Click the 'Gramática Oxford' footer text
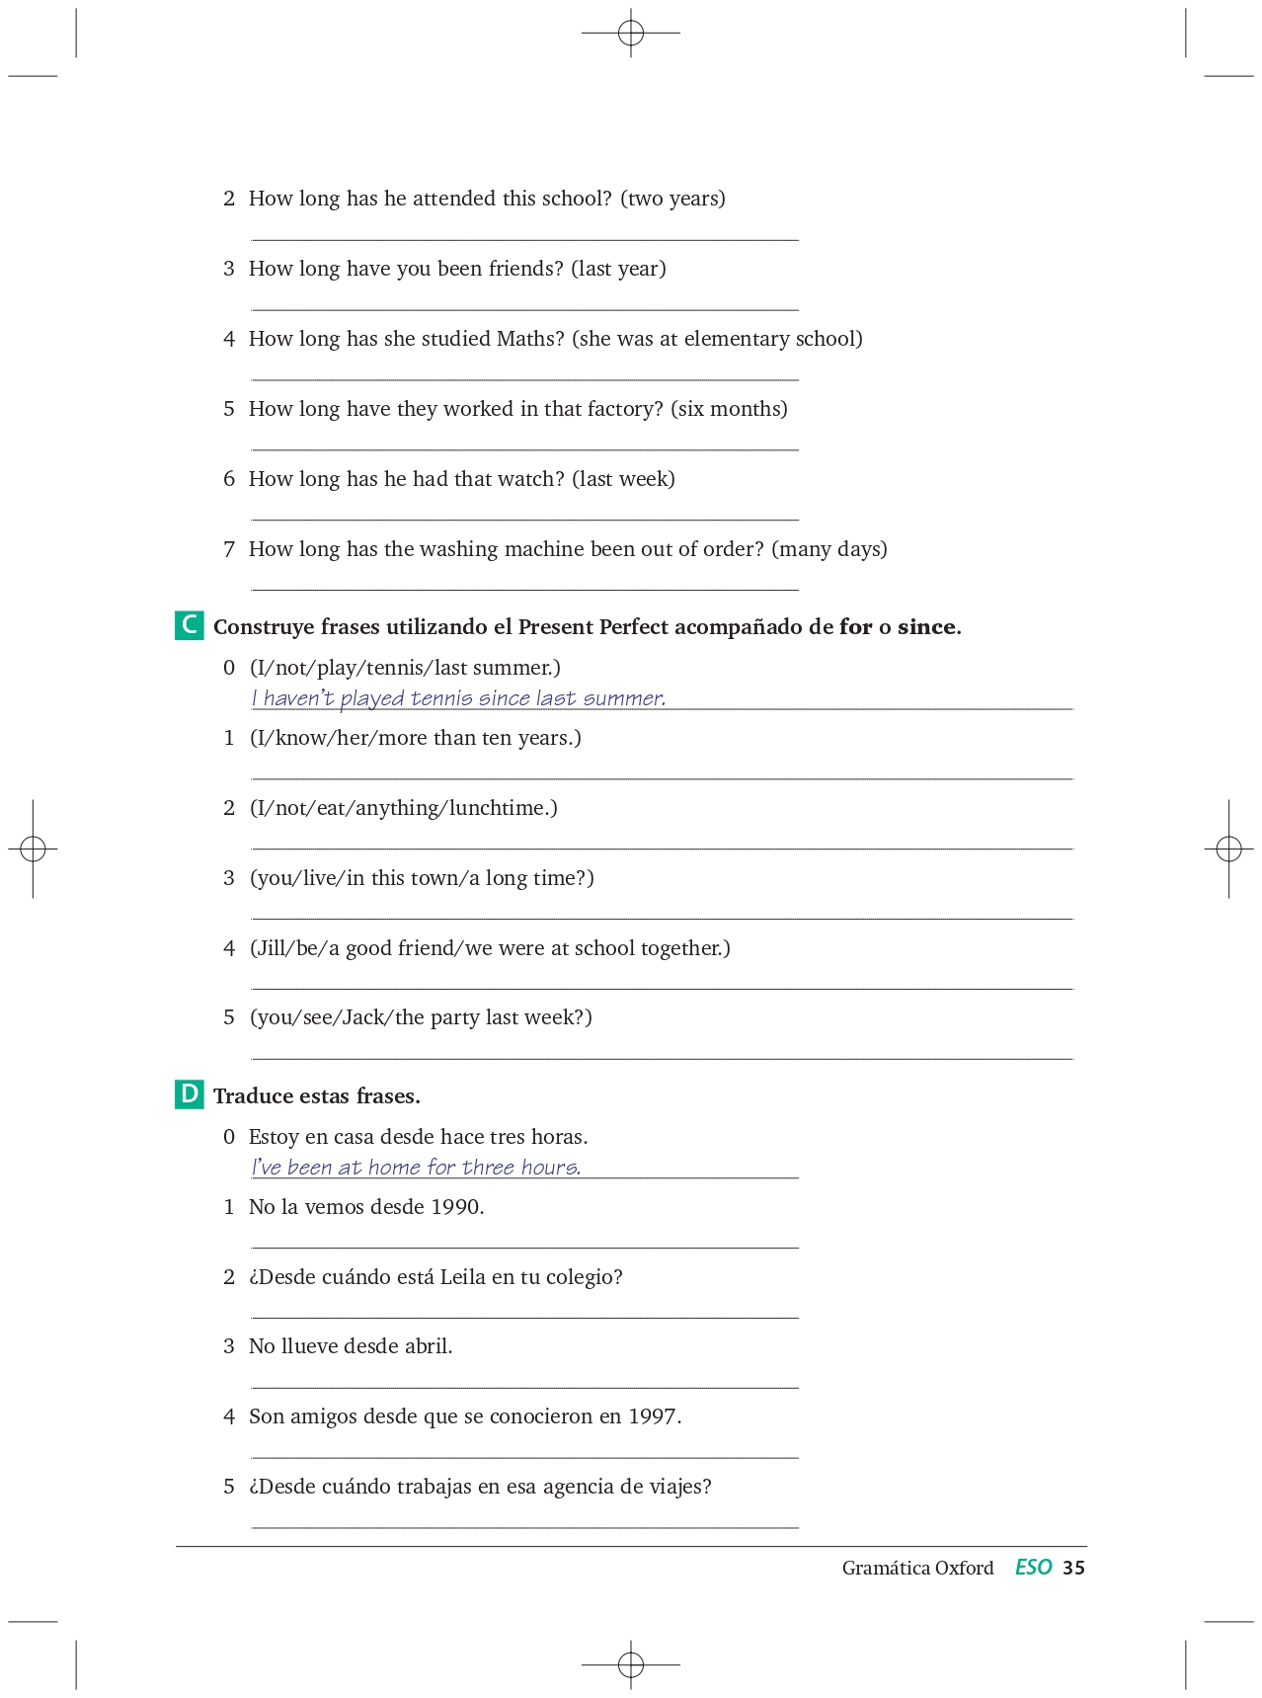The height and width of the screenshot is (1698, 1262). pos(917,1568)
